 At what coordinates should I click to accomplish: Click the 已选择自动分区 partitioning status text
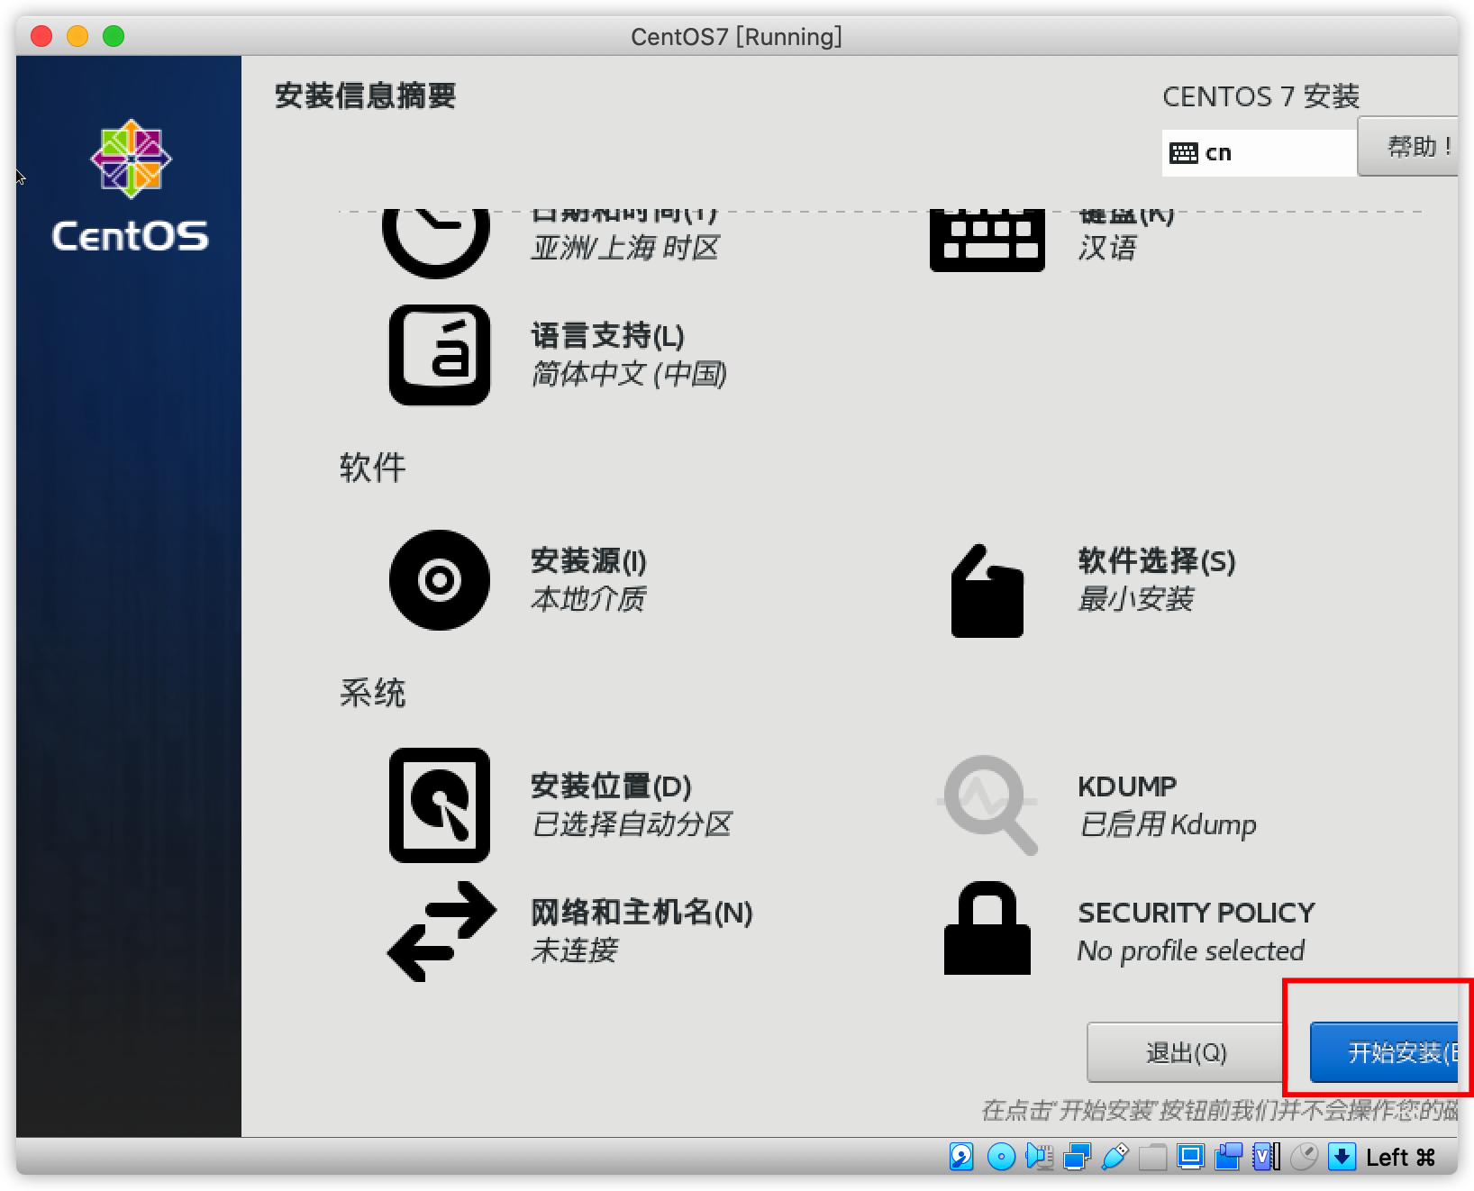point(632,824)
